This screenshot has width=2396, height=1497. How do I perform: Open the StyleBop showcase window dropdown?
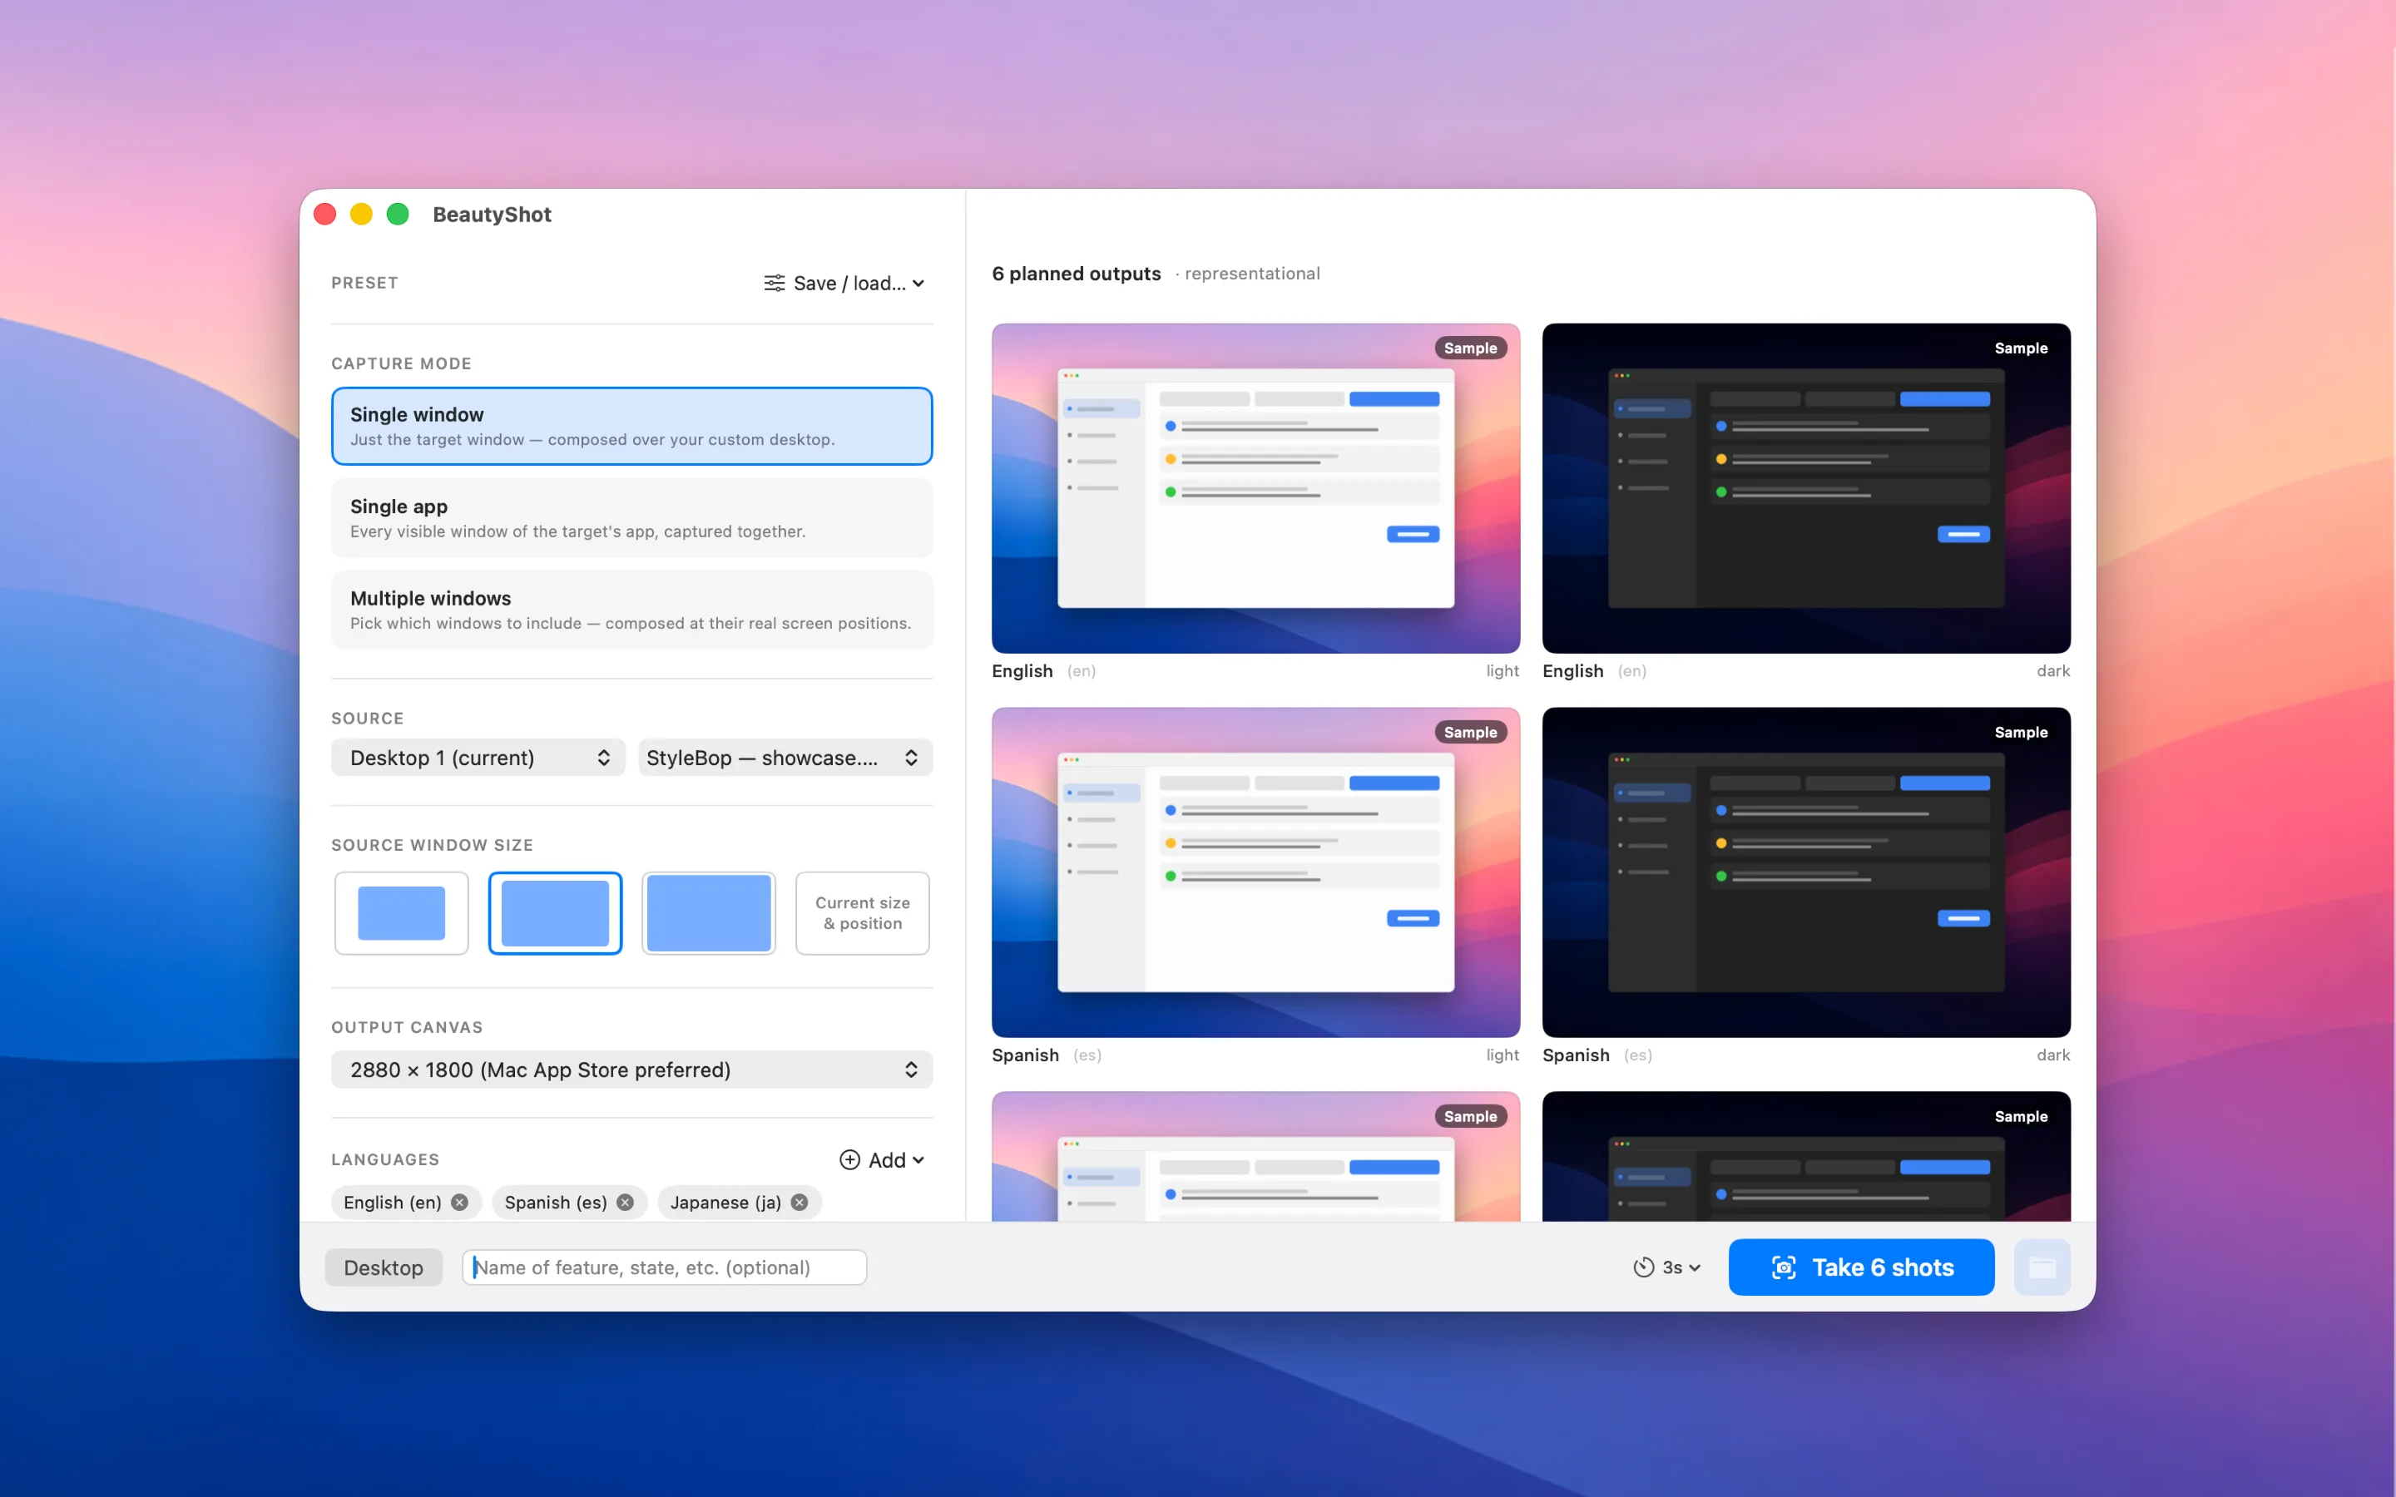785,758
